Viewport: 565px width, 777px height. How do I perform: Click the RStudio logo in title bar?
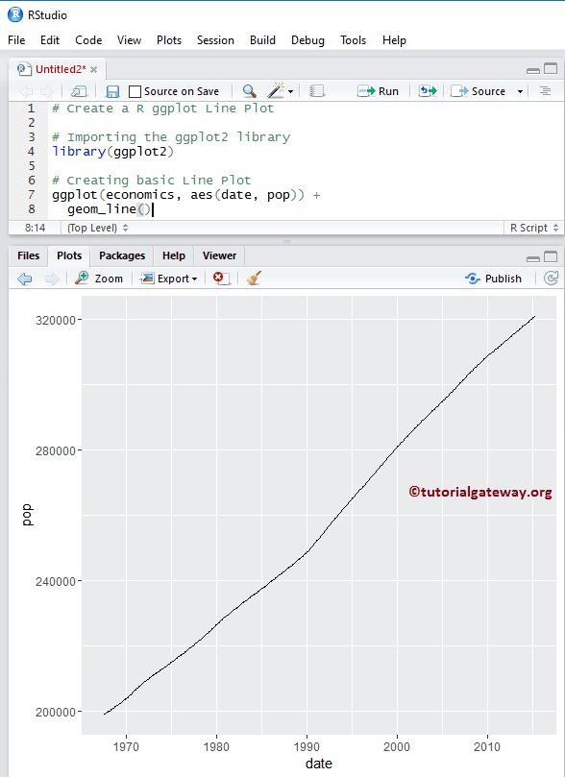pos(15,14)
